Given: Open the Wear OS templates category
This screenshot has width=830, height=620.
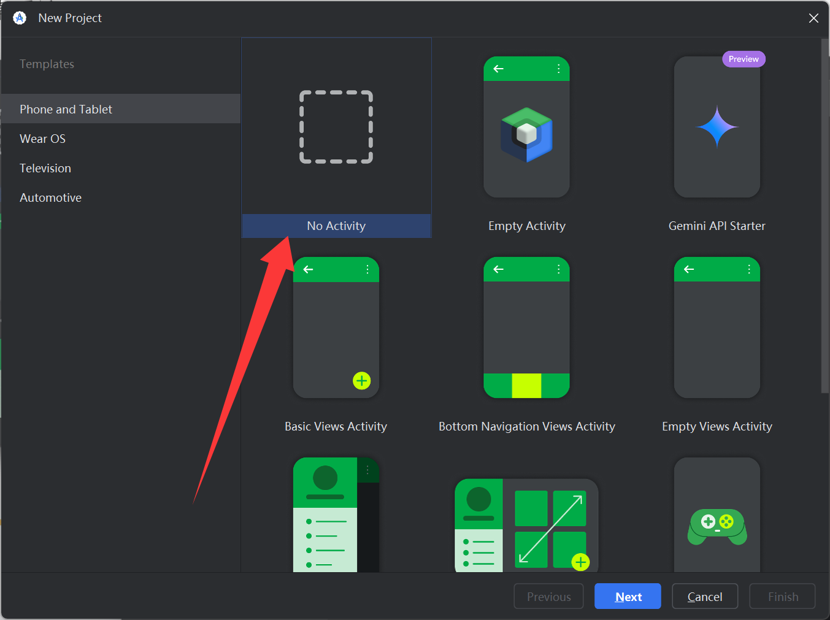Looking at the screenshot, I should [x=43, y=139].
